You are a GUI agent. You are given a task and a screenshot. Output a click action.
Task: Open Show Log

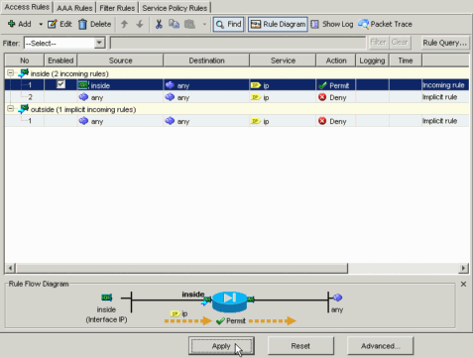click(x=332, y=24)
